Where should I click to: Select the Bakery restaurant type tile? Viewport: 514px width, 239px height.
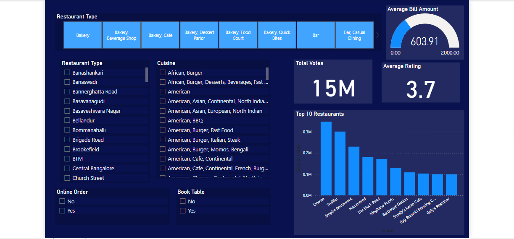(83, 35)
